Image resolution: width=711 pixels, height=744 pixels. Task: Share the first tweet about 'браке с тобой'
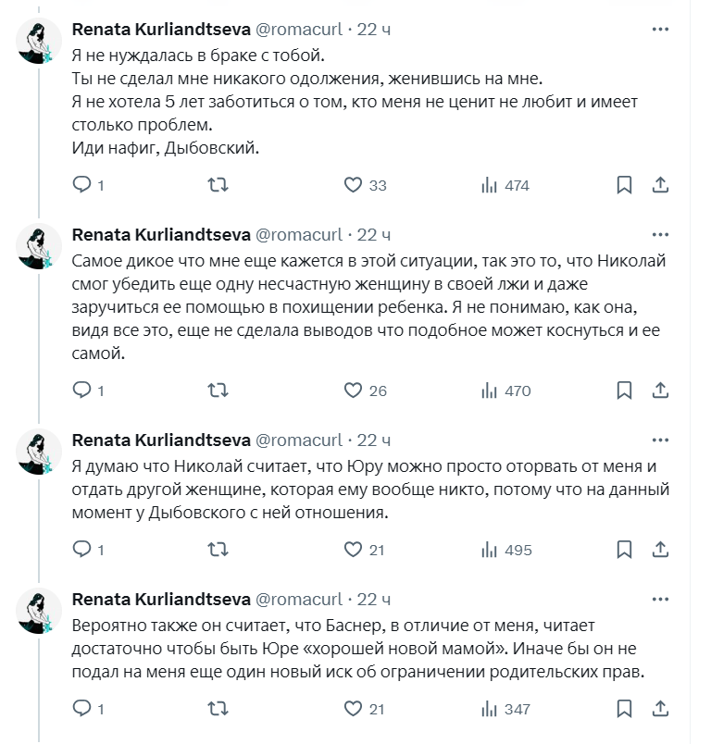(660, 185)
